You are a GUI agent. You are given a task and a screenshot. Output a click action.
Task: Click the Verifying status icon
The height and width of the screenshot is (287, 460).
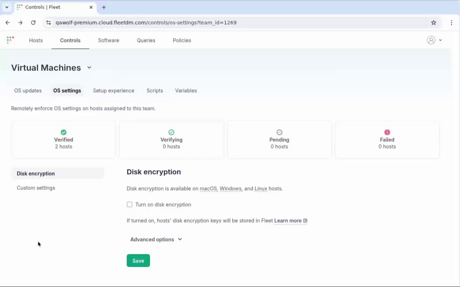coord(171,132)
